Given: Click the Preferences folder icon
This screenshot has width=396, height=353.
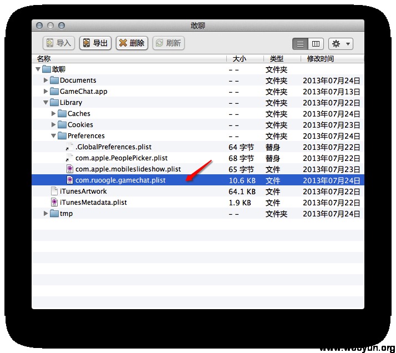Looking at the screenshot, I should (x=62, y=135).
